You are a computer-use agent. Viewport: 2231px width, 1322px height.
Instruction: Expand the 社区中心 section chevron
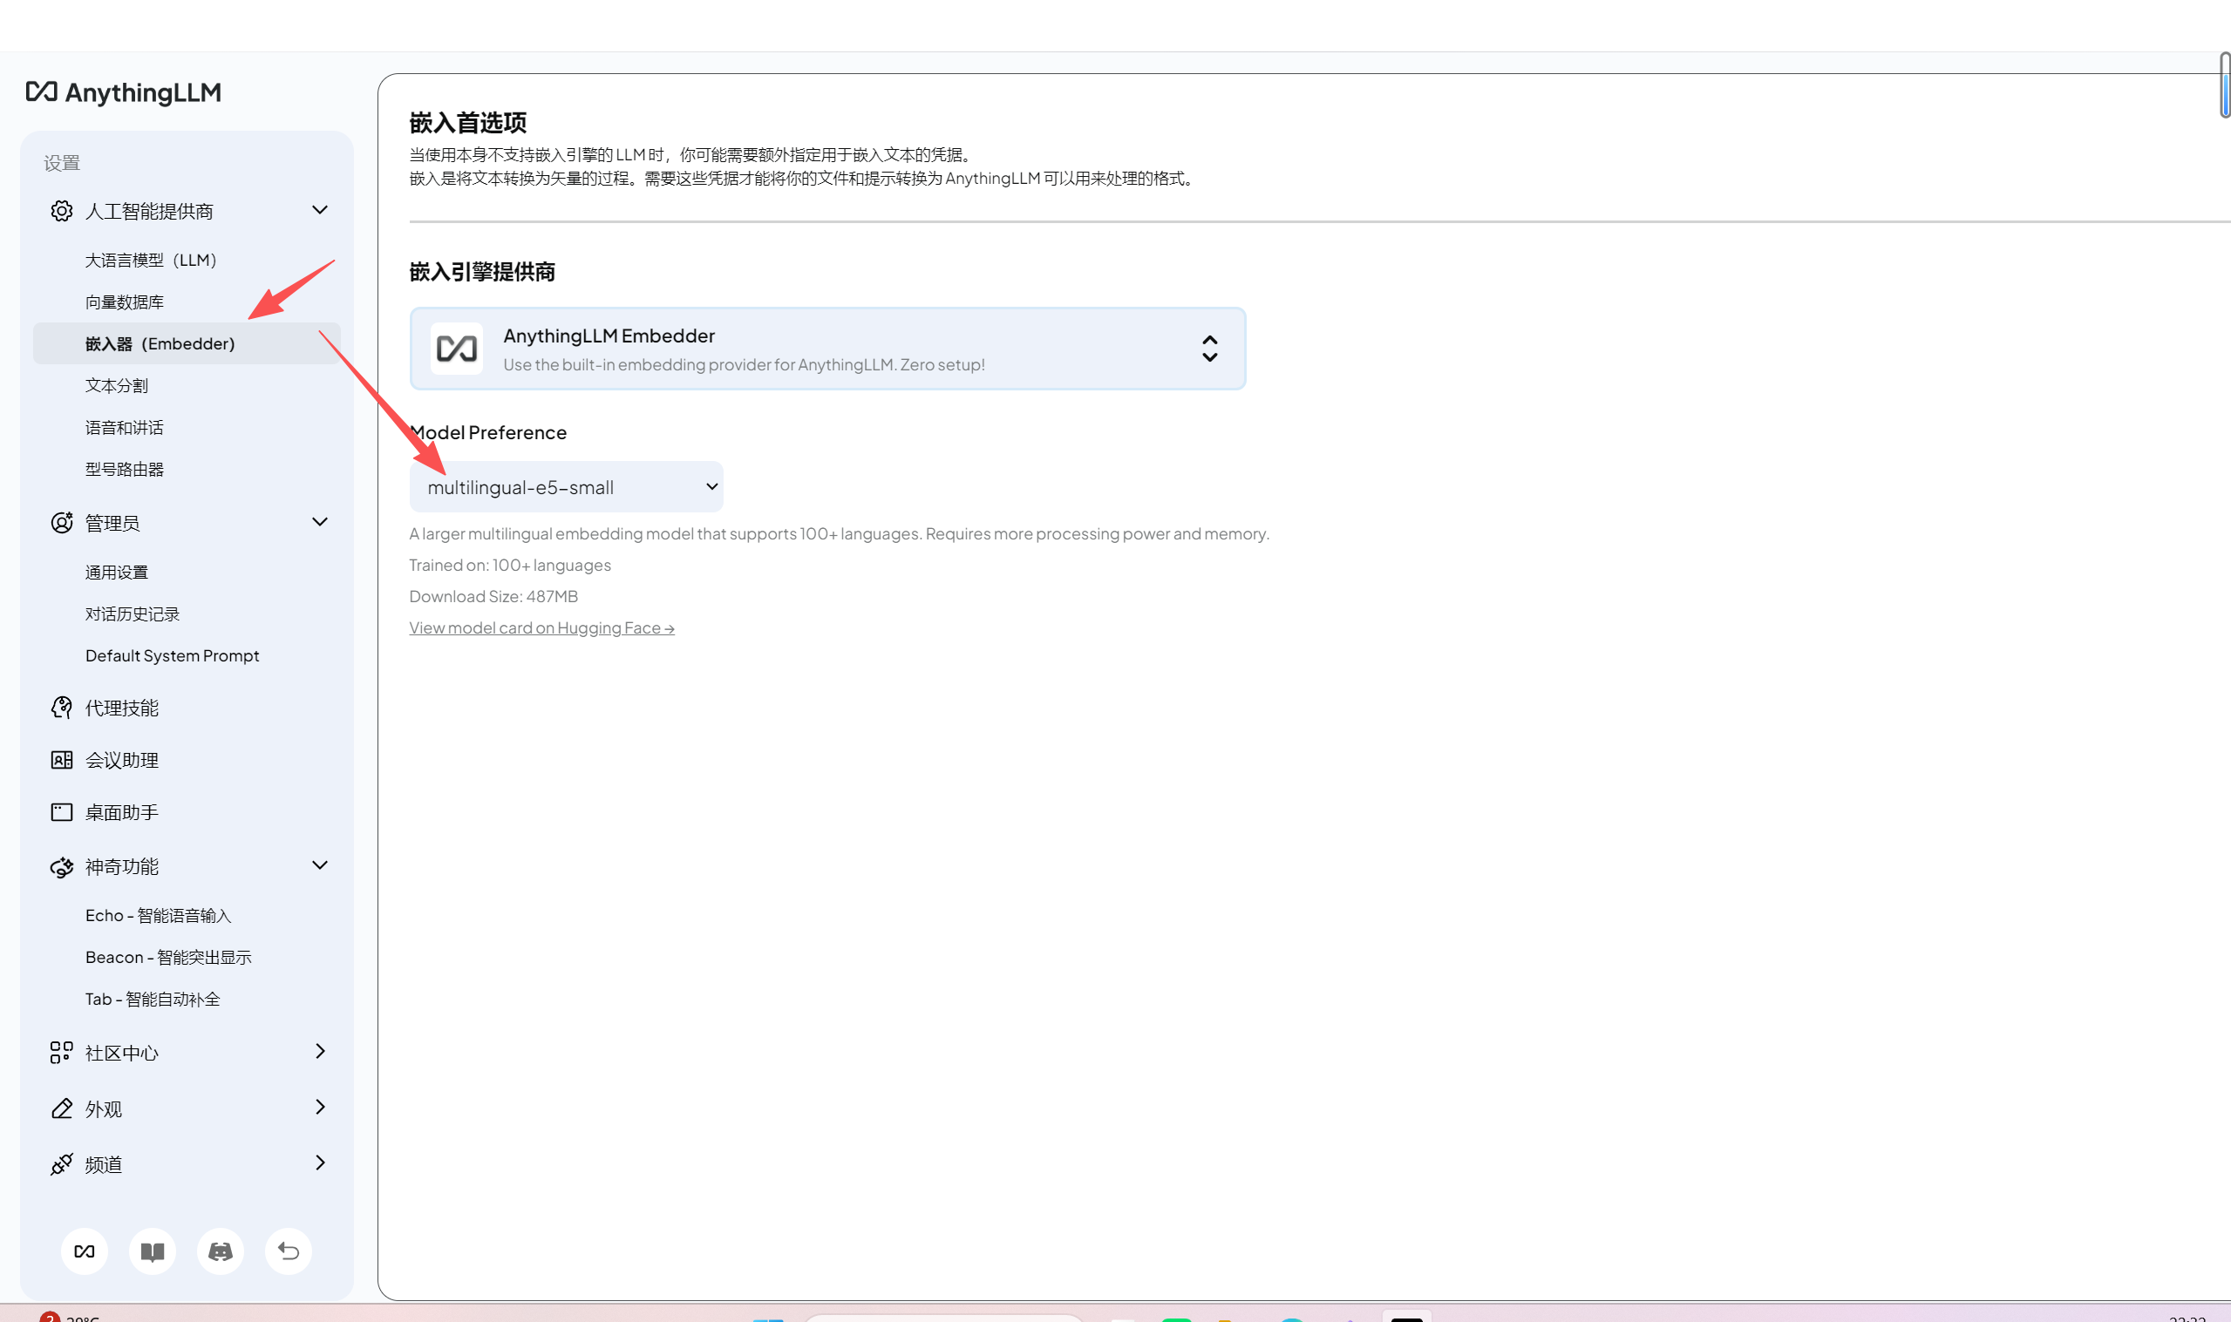[x=321, y=1052]
